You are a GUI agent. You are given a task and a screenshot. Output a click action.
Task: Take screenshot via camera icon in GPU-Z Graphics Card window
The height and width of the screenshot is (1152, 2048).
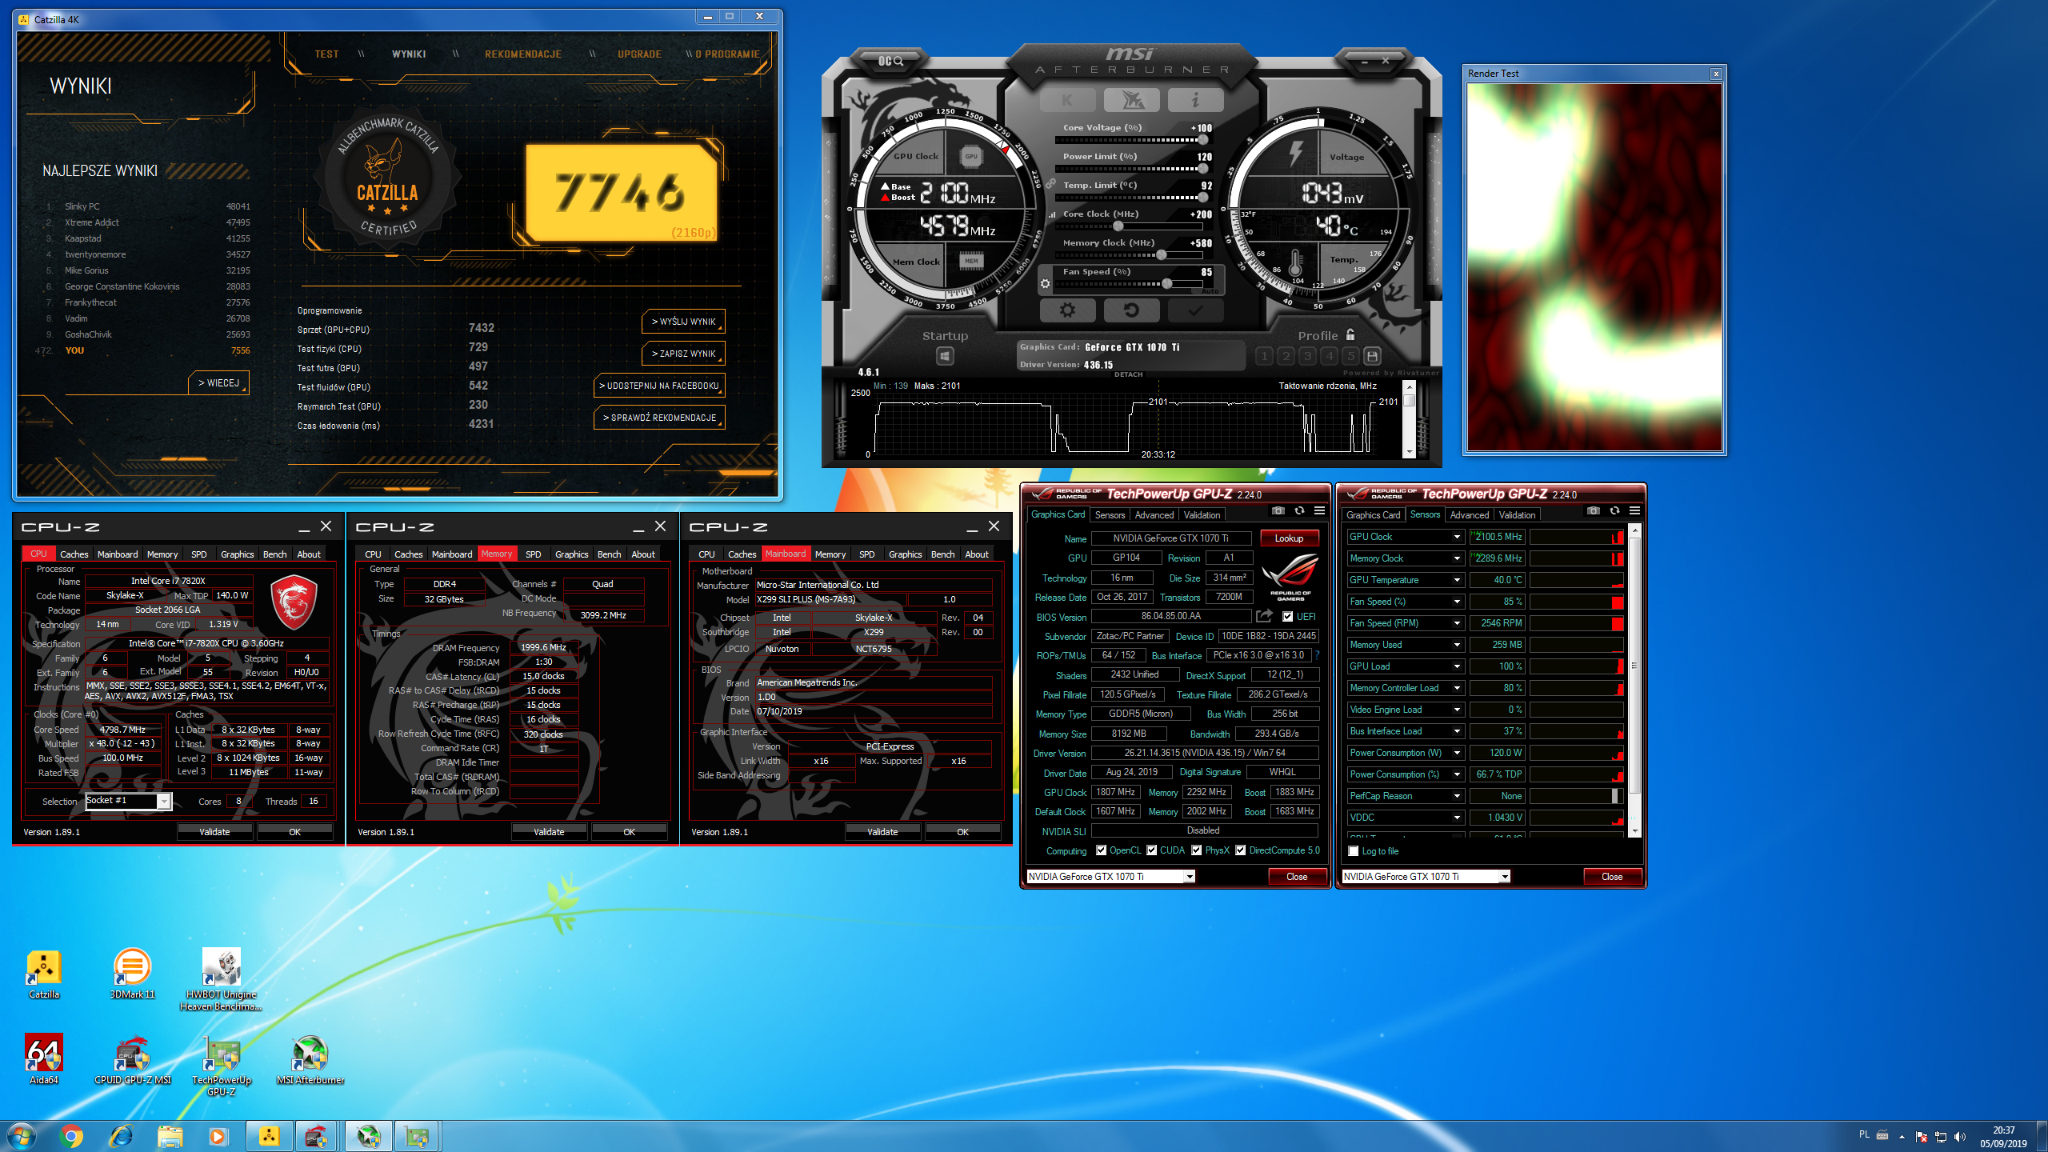tap(1278, 510)
